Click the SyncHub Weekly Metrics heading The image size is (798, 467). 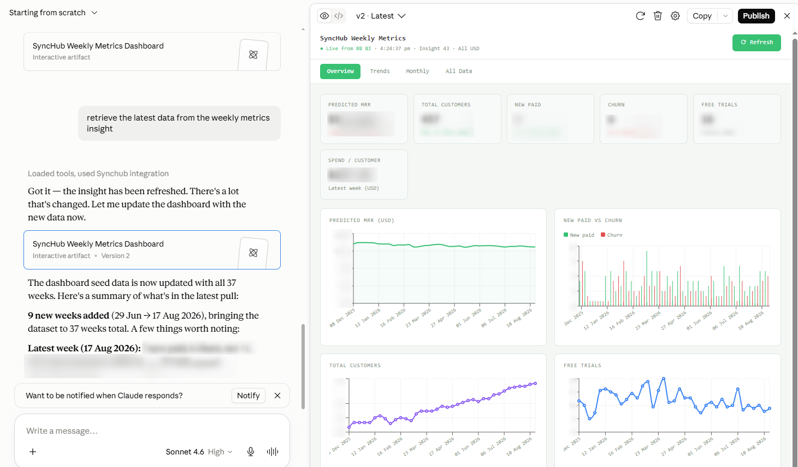(x=363, y=38)
